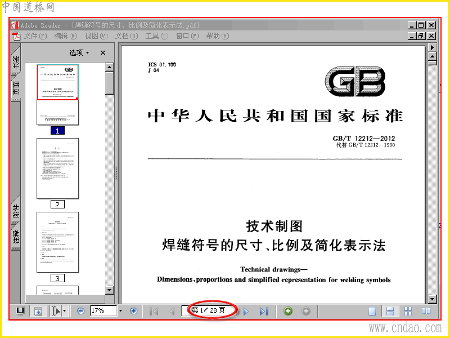Open the 选项 options dropdown
The height and width of the screenshot is (338, 450).
click(x=79, y=52)
